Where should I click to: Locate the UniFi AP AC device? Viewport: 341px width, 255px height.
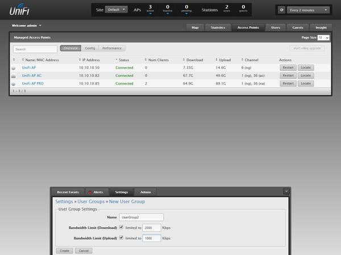click(x=306, y=75)
